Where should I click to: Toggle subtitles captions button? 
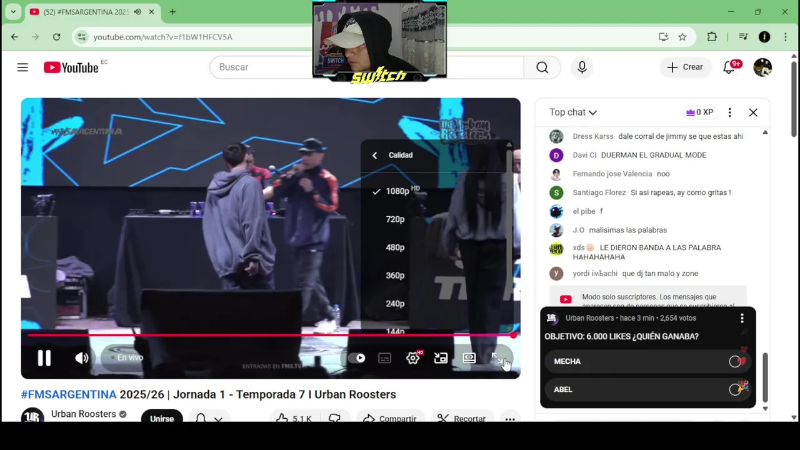pyautogui.click(x=385, y=358)
